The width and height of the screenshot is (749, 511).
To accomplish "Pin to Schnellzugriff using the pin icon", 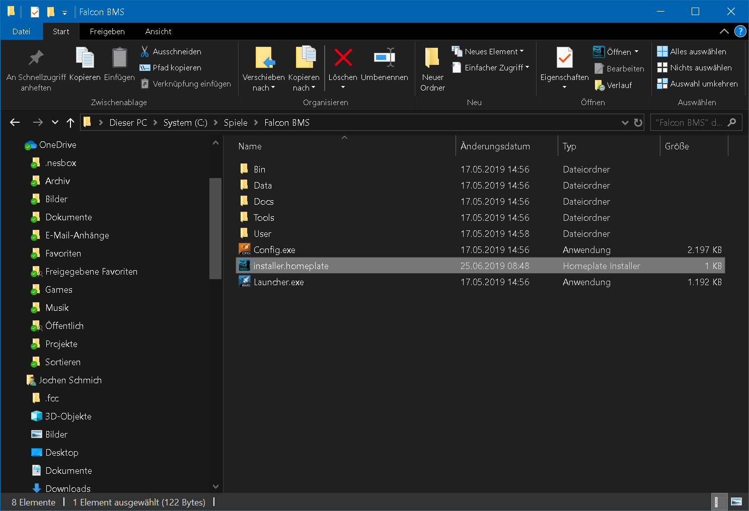I will [36, 58].
